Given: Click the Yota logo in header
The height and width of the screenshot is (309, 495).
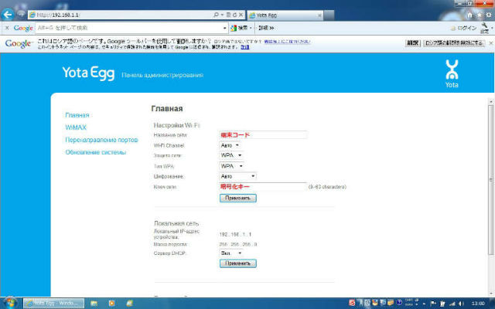Looking at the screenshot, I should pos(453,73).
